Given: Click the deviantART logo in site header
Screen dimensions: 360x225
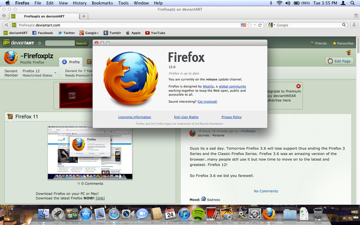Looking at the screenshot, I should [x=18, y=43].
